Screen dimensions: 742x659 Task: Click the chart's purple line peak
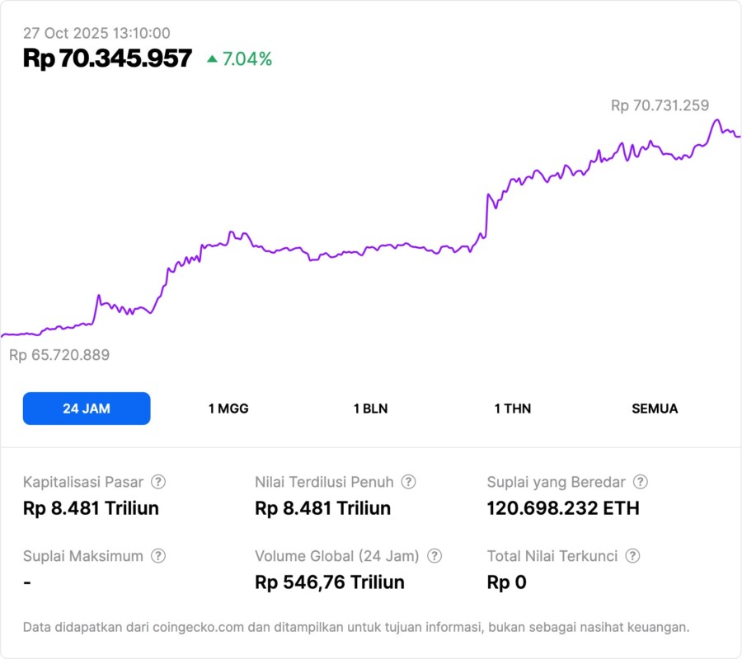(716, 121)
